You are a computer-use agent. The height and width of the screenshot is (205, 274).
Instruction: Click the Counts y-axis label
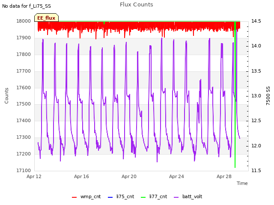(6, 96)
